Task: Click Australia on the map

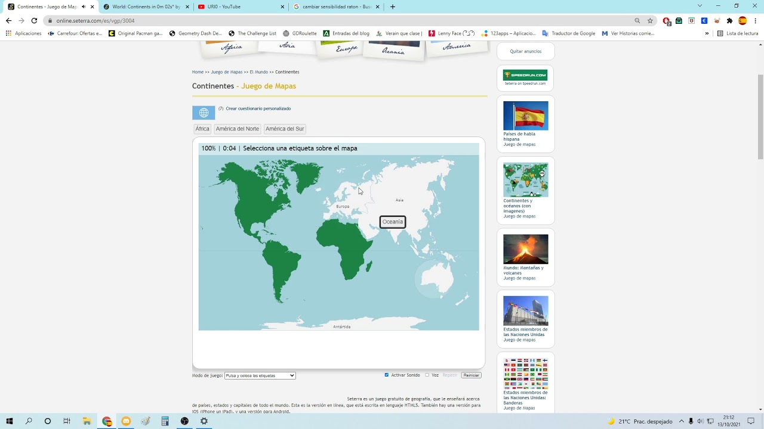Action: pyautogui.click(x=438, y=279)
